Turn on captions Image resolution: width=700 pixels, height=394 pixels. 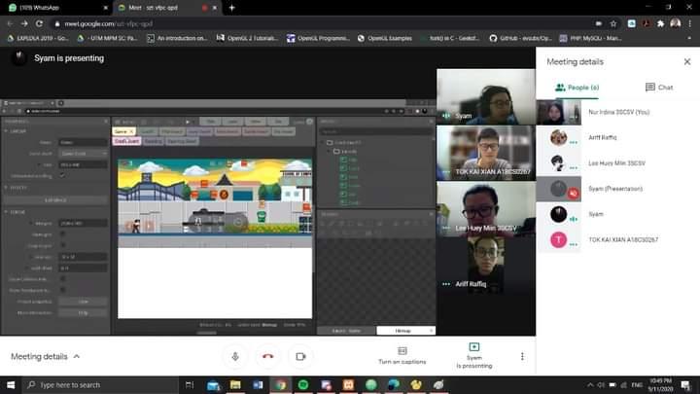[x=402, y=355]
